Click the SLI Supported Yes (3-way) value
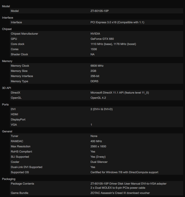This screenshot has width=185, height=197. click(98, 157)
